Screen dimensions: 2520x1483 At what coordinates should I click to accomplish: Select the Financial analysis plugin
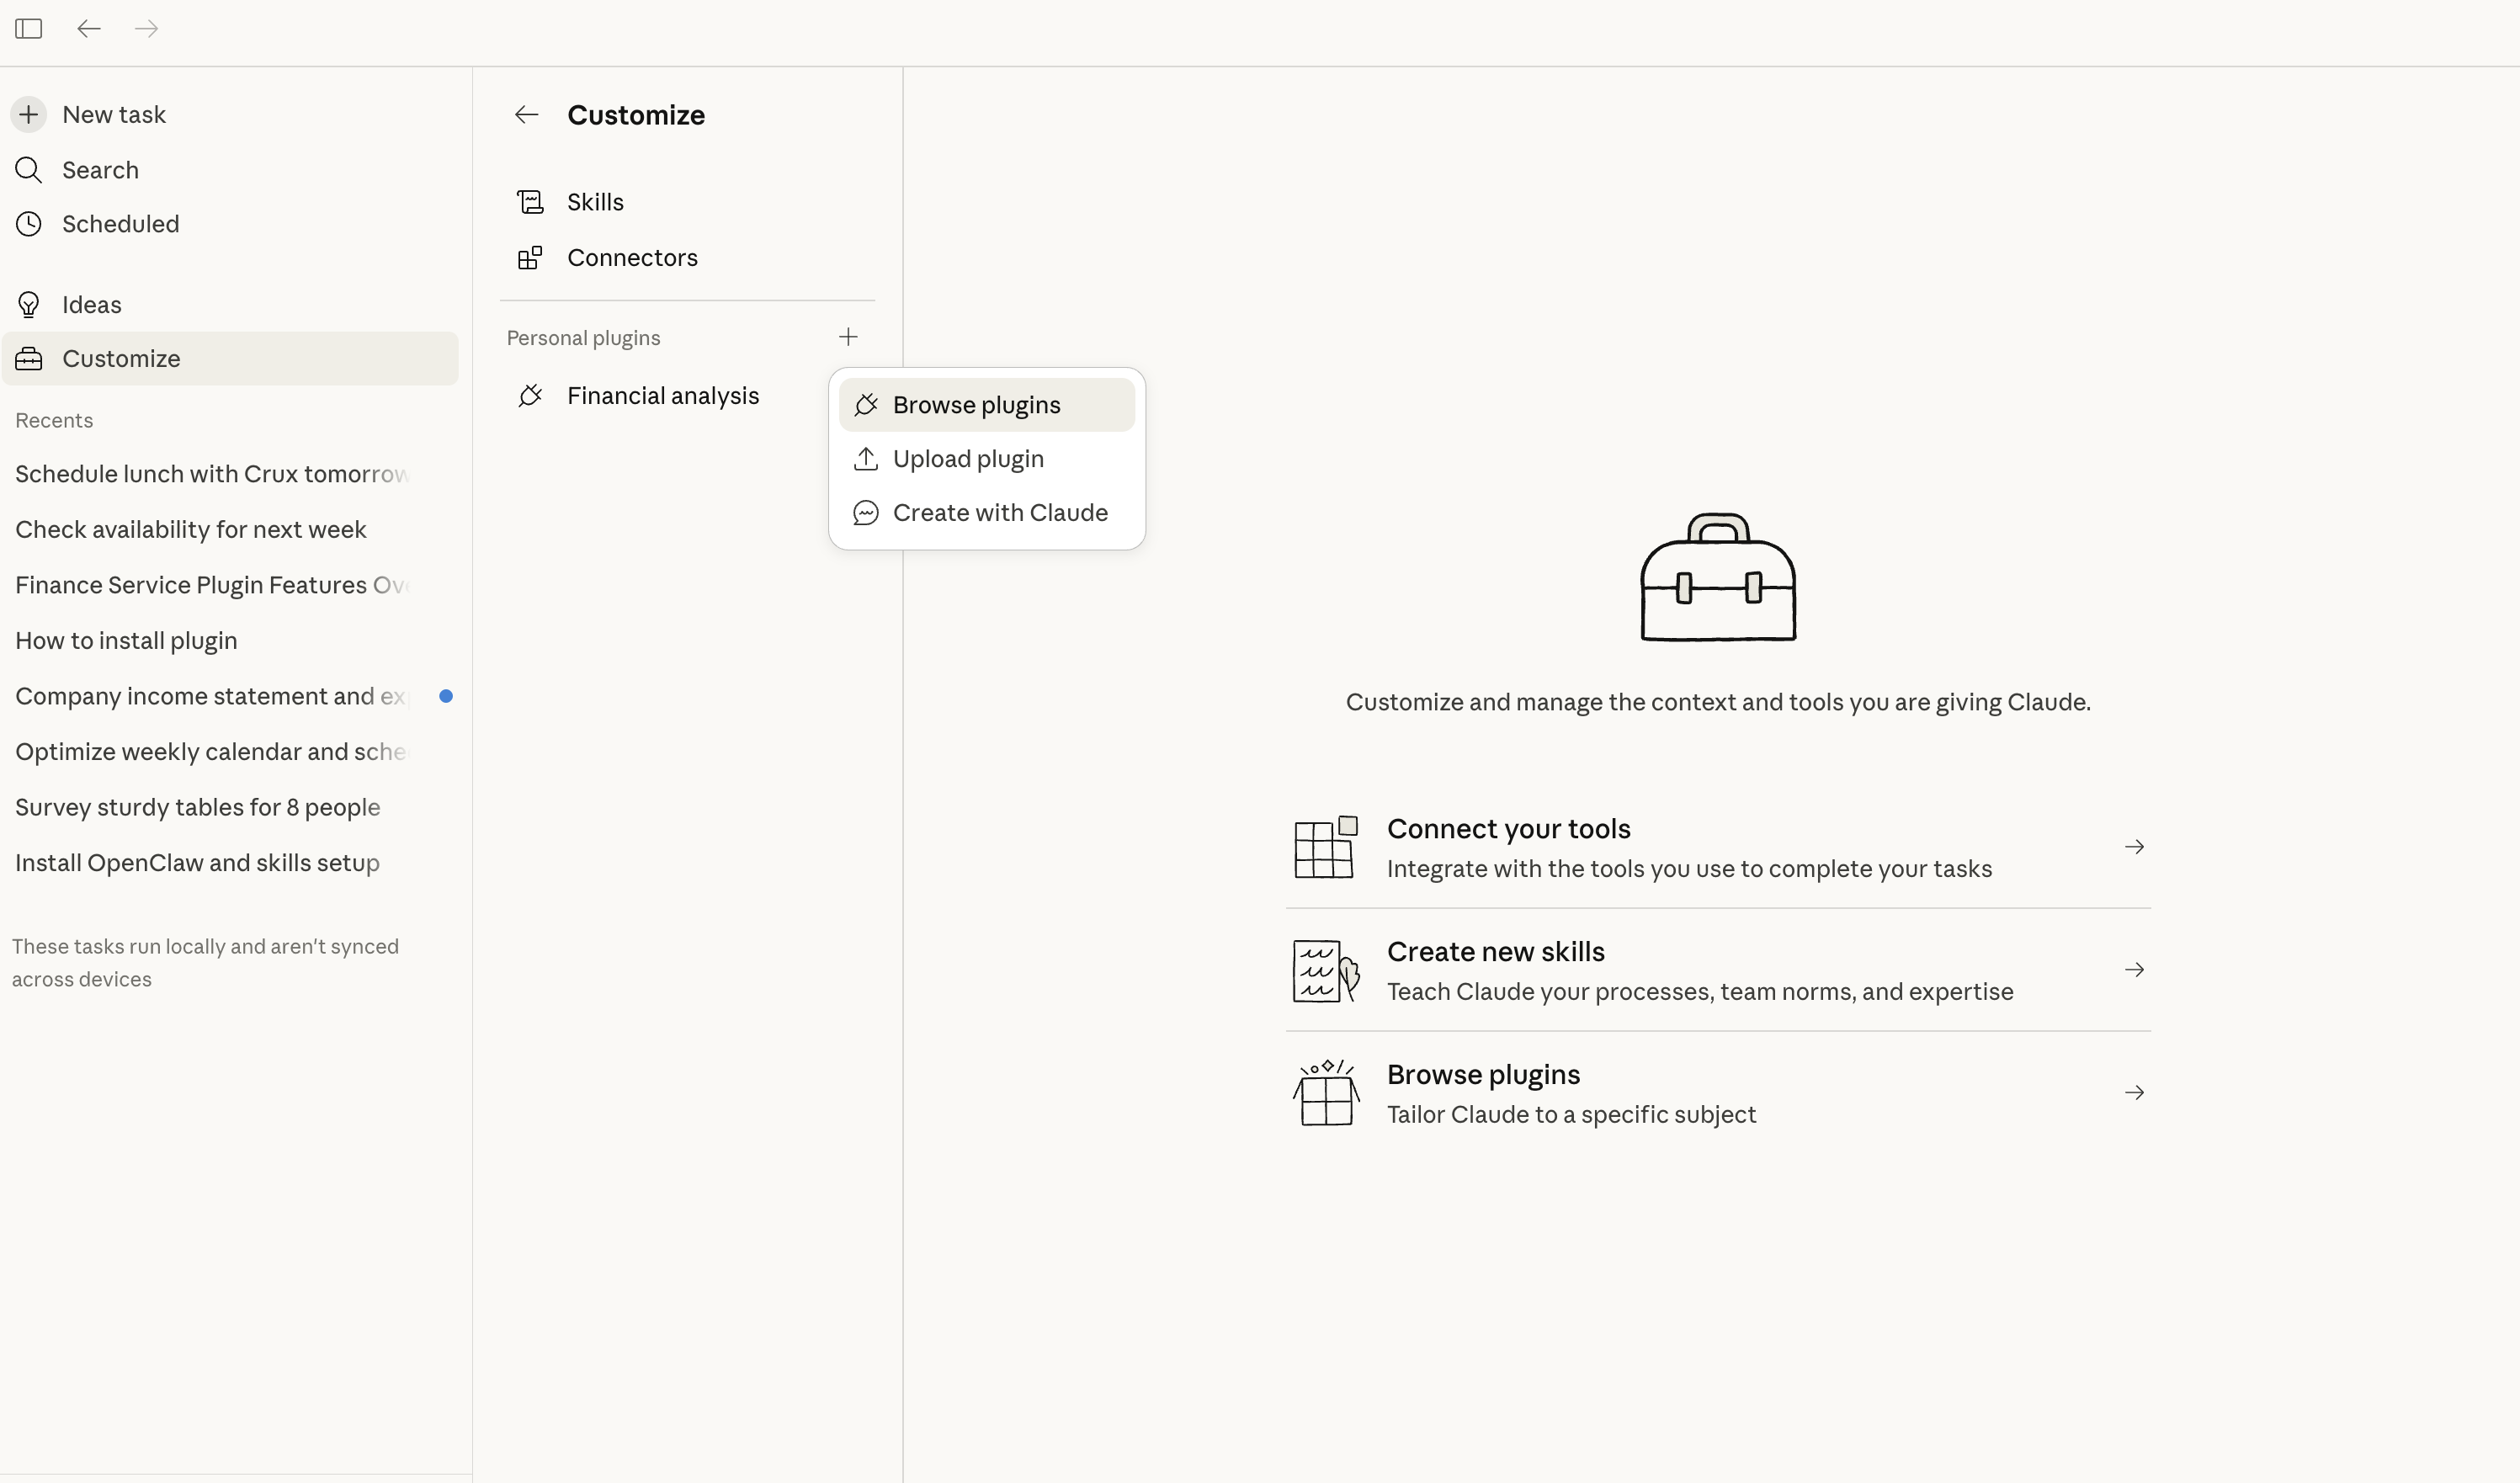point(662,396)
